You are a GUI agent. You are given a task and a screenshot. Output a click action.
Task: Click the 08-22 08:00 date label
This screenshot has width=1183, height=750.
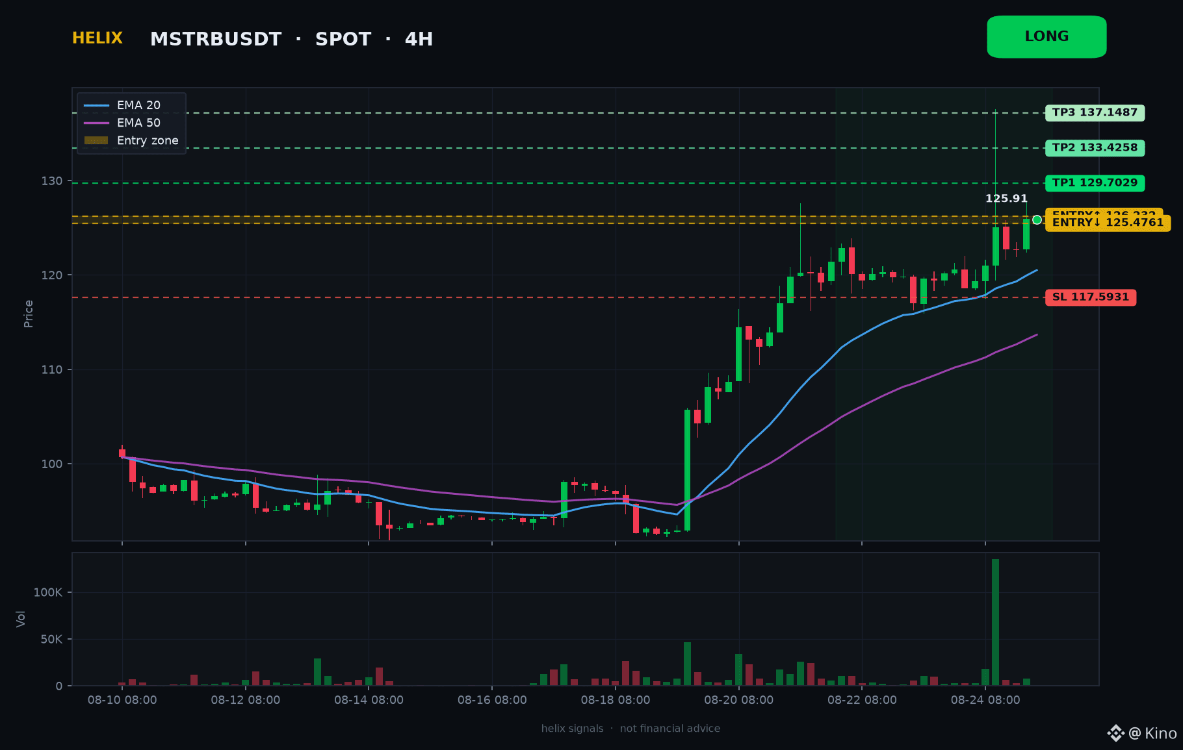tap(862, 700)
